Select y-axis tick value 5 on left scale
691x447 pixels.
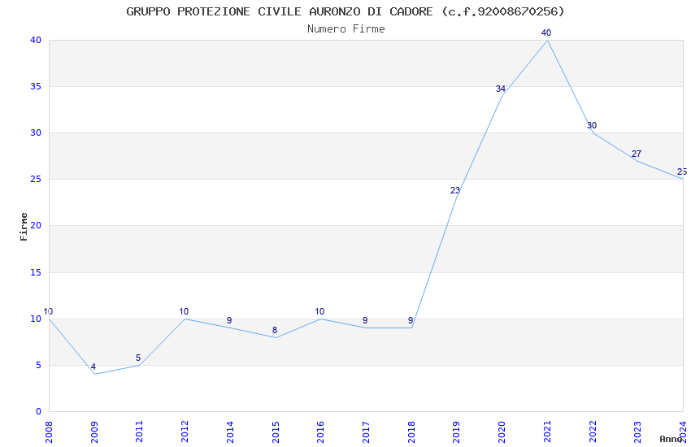(38, 365)
